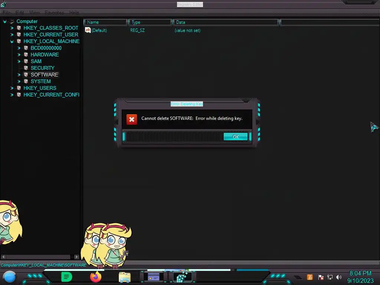Click the Error Deleting Key dialog title

pos(187,104)
